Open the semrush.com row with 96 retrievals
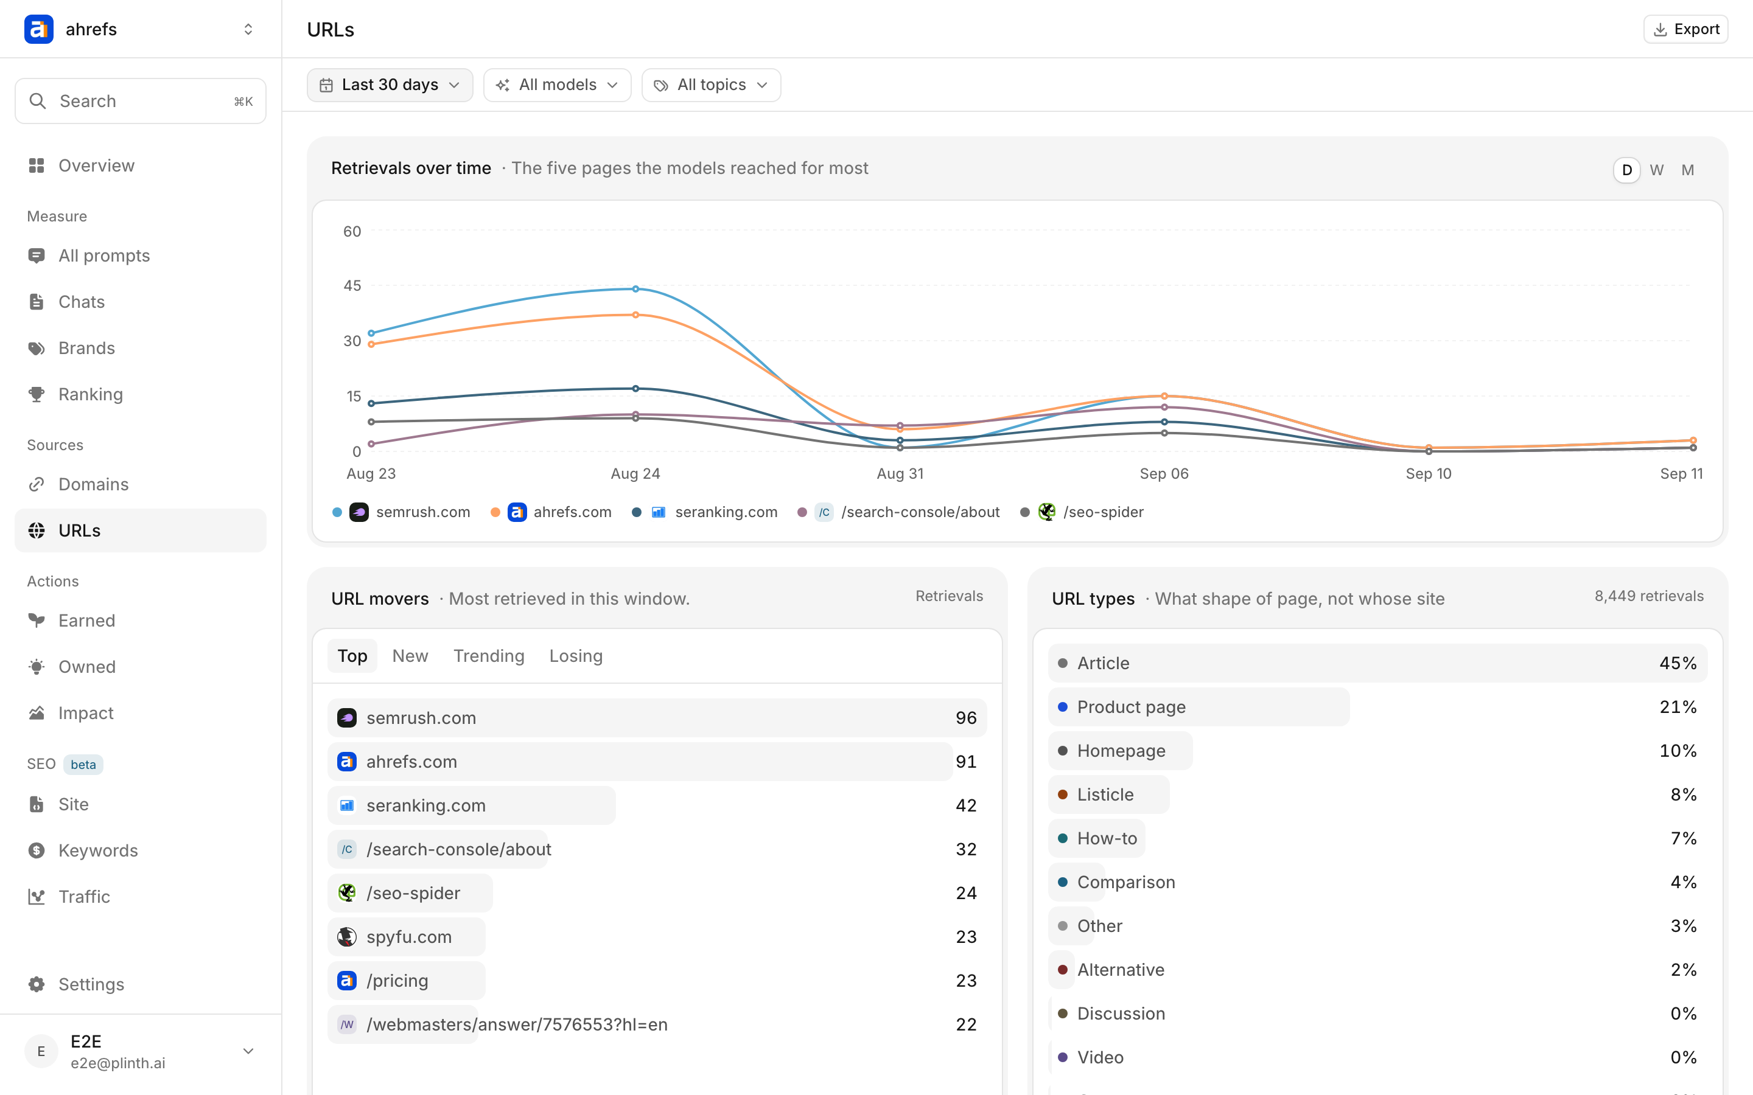 (x=657, y=718)
